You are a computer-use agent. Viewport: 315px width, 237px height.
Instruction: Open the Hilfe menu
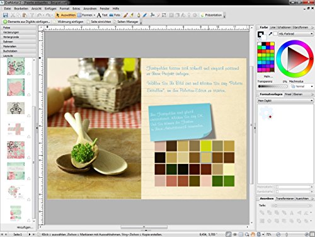(x=116, y=9)
